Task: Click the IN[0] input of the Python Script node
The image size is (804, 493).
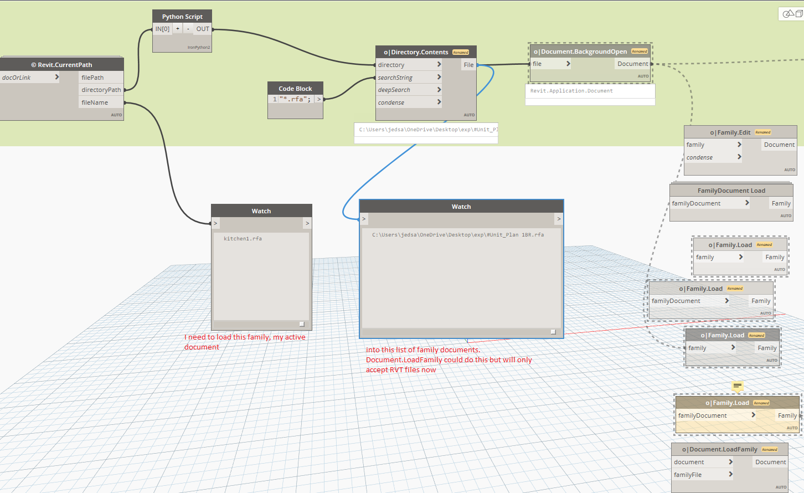Action: click(162, 28)
